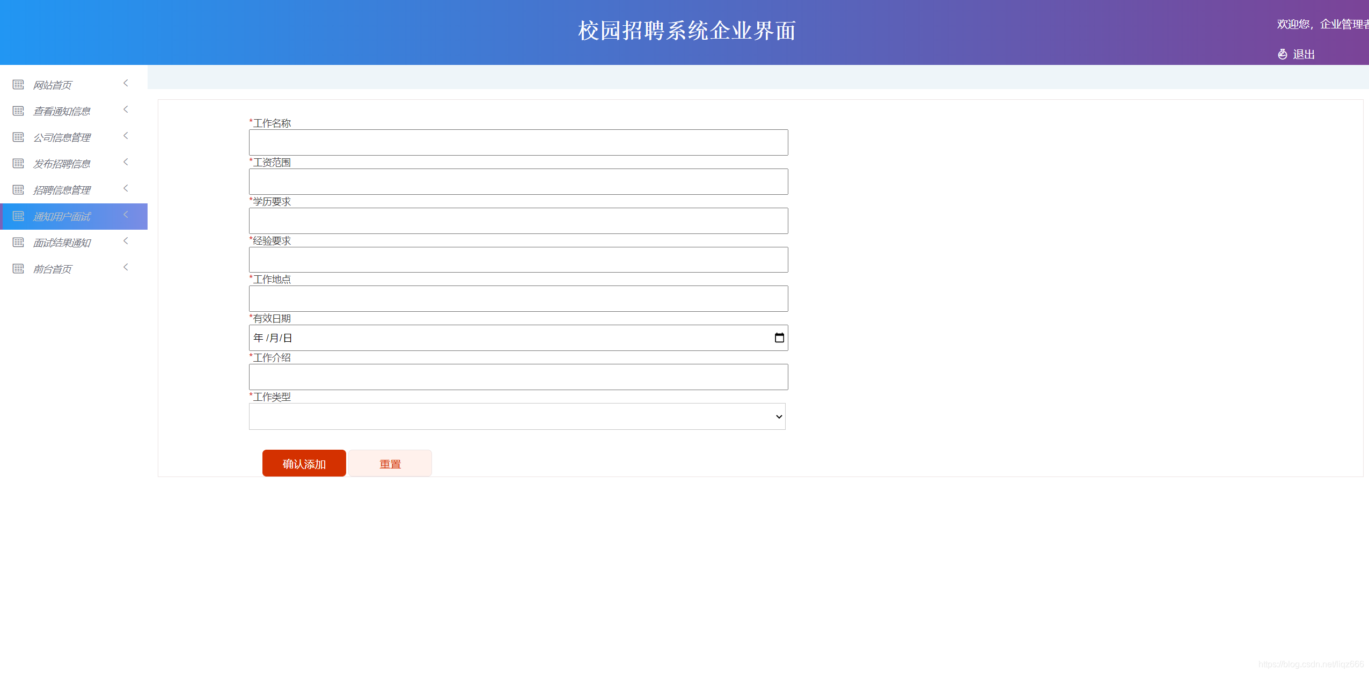Open the calendar picker in 有效日期 field
1369x674 pixels.
point(779,338)
